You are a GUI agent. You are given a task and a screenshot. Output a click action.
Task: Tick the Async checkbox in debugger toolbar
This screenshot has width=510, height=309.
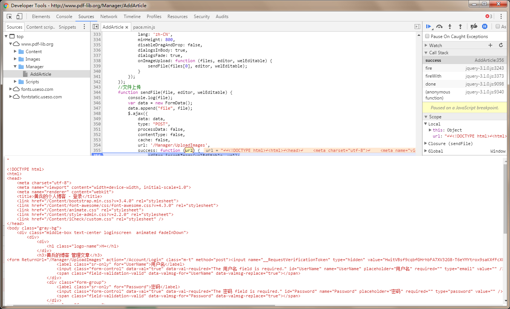pos(498,26)
